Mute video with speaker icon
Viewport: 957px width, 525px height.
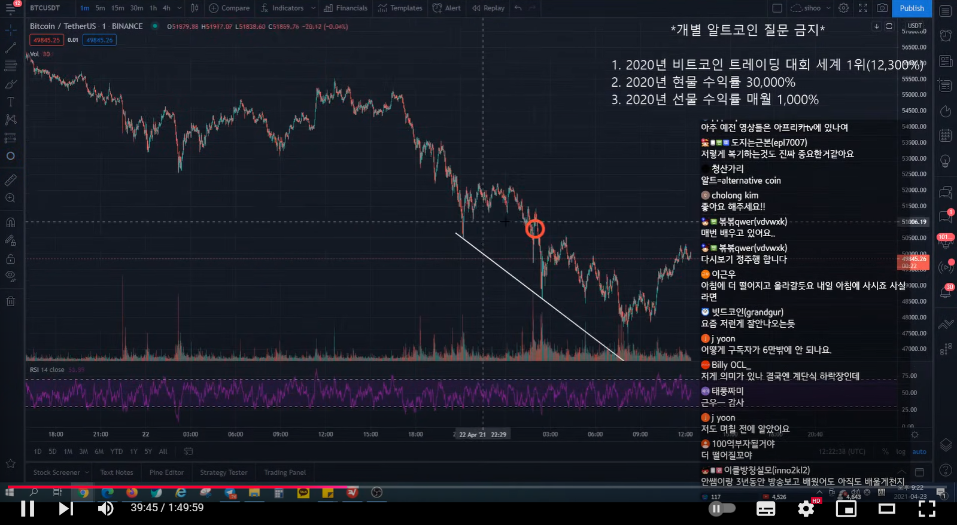(x=105, y=508)
